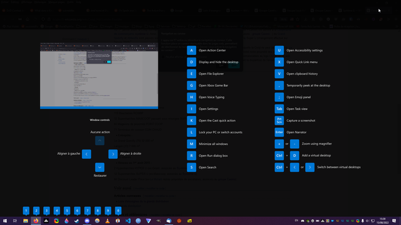
Task: Click the L key tile for Lock your PC
Action: (x=191, y=132)
